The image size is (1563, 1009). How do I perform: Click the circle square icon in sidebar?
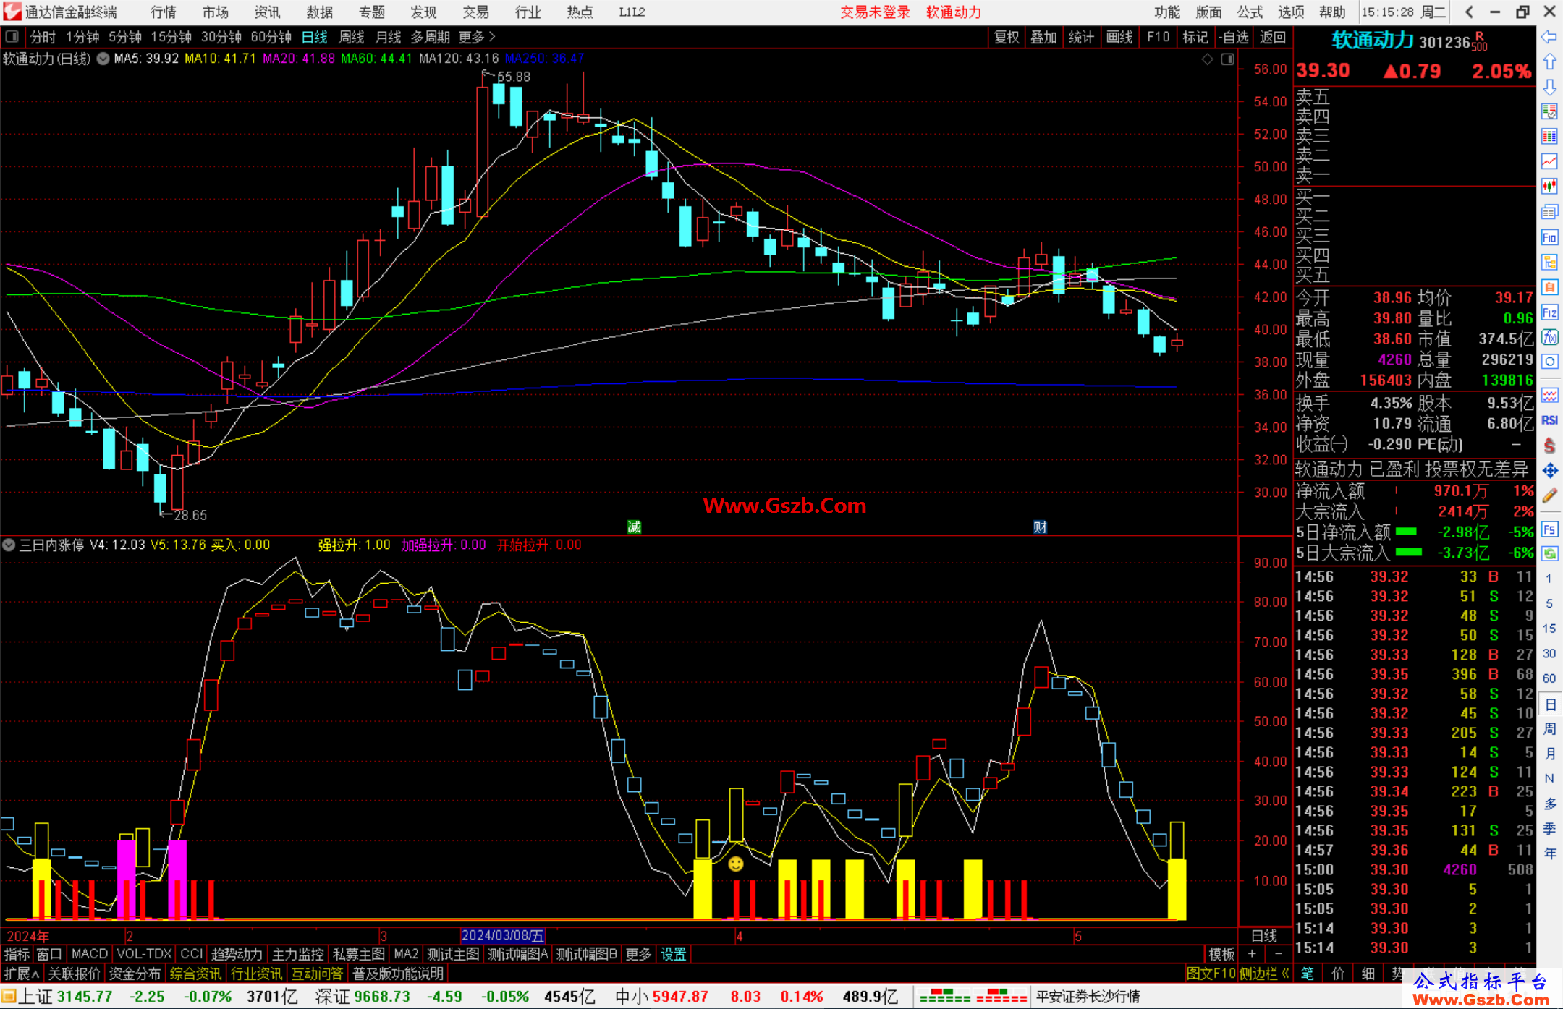coord(1549,362)
